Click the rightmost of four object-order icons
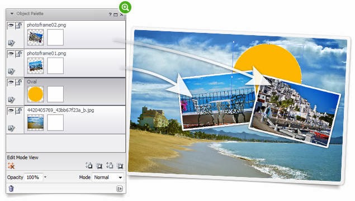The width and height of the screenshot is (355, 201). pyautogui.click(x=120, y=165)
